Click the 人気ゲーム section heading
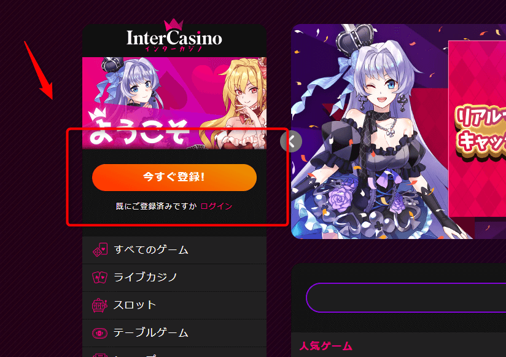506x357 pixels. coord(326,346)
